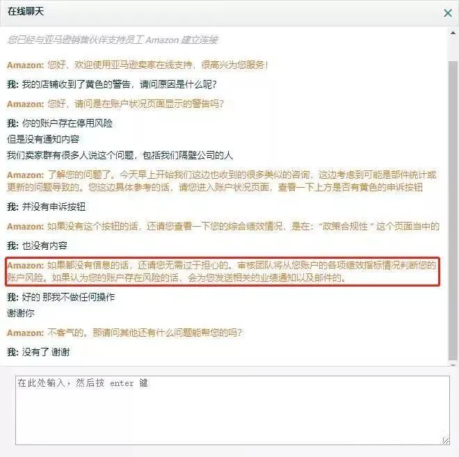This screenshot has width=459, height=457.
Task: Click the message mentioning 隔壁公司的人
Action: [120, 155]
